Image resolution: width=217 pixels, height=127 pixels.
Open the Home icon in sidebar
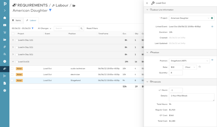click(5, 18)
